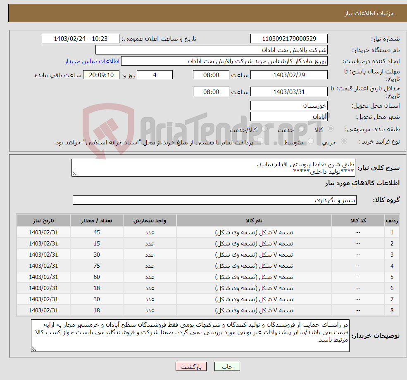The height and width of the screenshot is (380, 407).
Task: Click quantity 15 in row 2
Action: coord(97,244)
